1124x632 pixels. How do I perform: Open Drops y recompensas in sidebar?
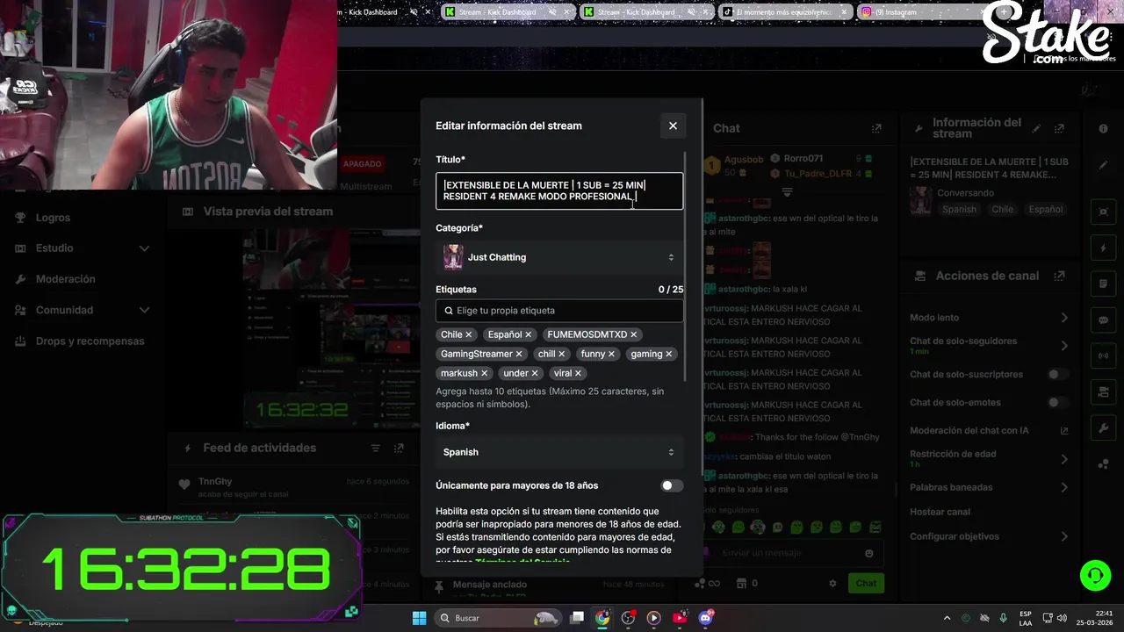90,341
